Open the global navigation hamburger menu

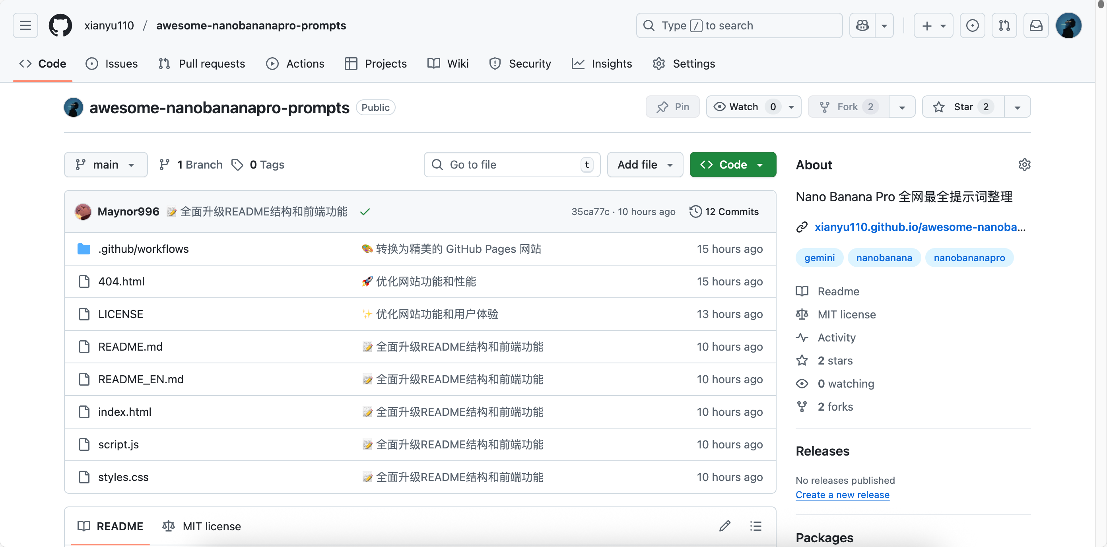25,25
